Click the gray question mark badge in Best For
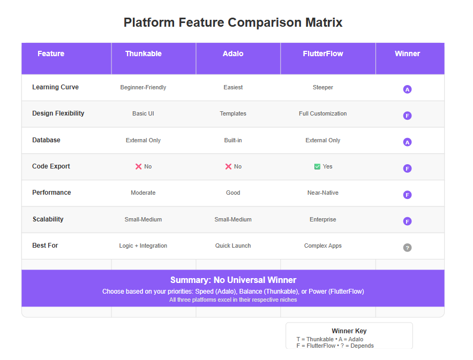 point(407,248)
